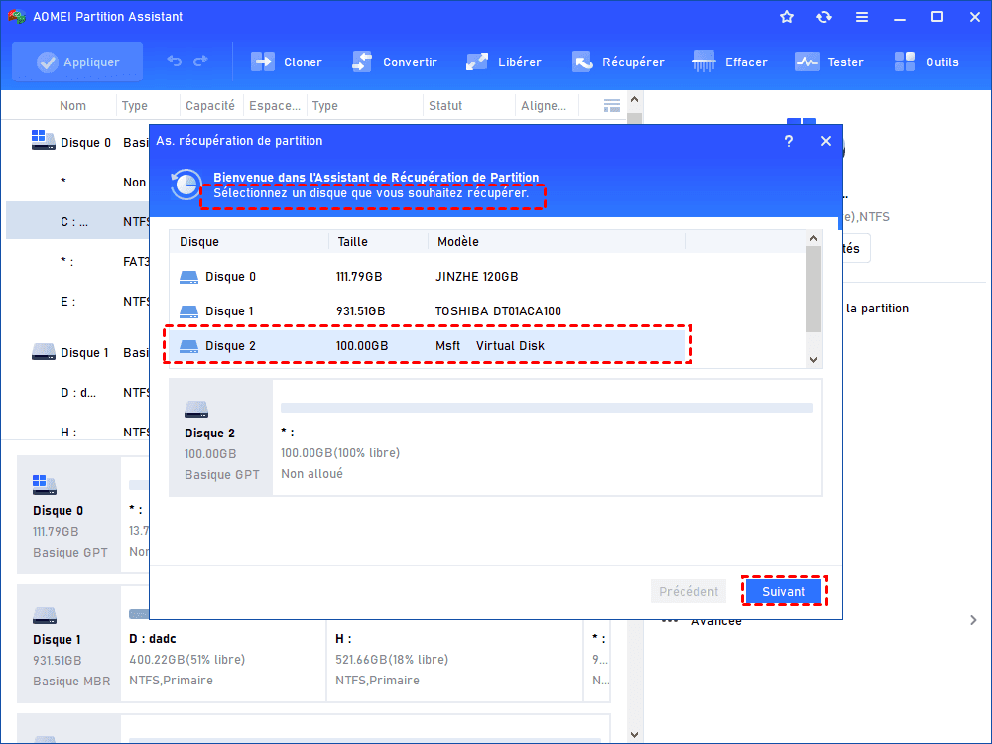Open the Récupérer tool
The image size is (992, 744).
(x=617, y=62)
